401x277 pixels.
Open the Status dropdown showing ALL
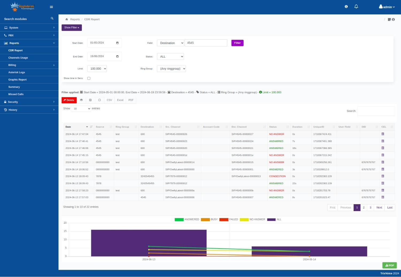point(171,57)
